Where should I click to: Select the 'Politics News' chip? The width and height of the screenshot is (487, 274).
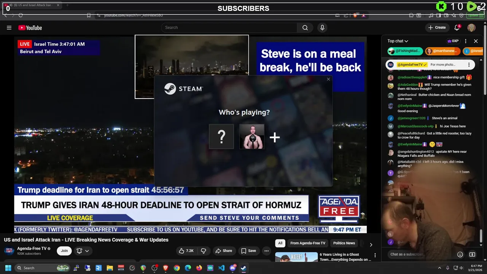(344, 243)
